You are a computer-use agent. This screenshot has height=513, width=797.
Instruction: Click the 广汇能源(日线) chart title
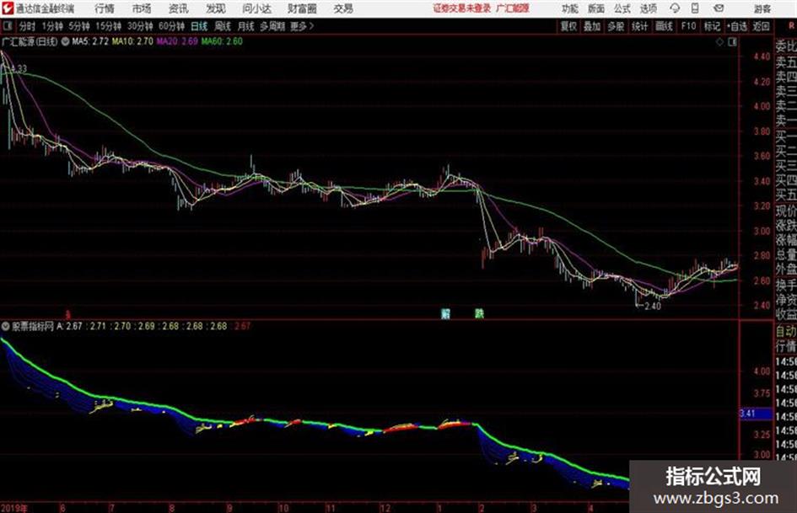pyautogui.click(x=30, y=41)
